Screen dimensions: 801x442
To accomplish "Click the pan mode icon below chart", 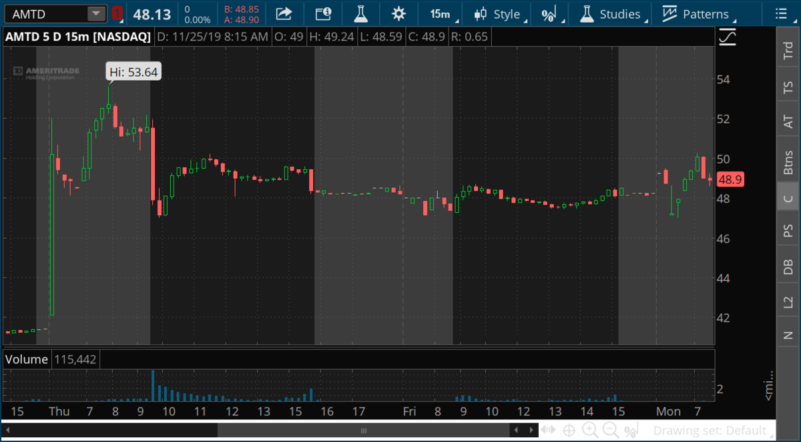I will (549, 430).
